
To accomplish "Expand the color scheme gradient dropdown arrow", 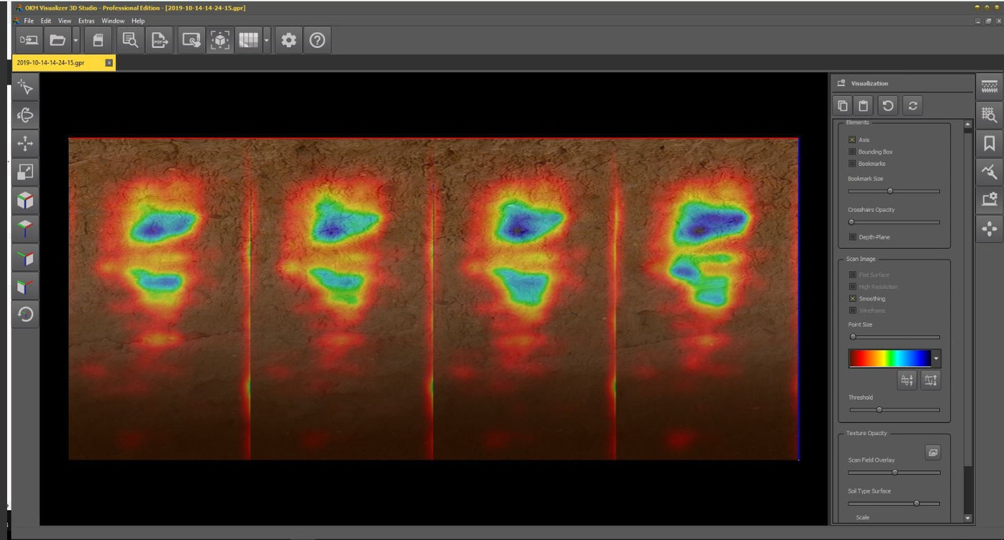I will coord(936,359).
